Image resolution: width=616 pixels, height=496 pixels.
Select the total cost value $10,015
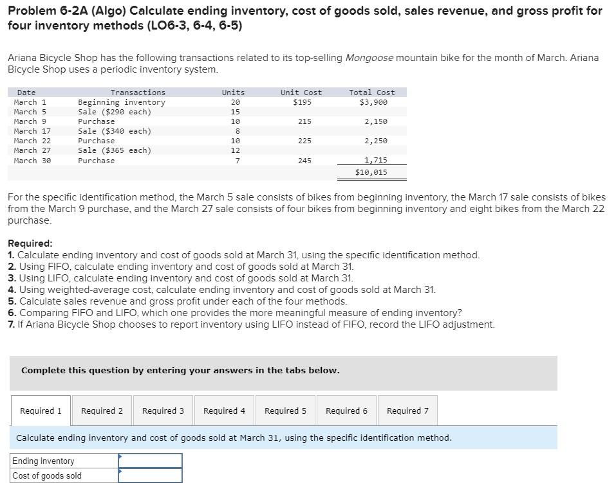click(371, 172)
